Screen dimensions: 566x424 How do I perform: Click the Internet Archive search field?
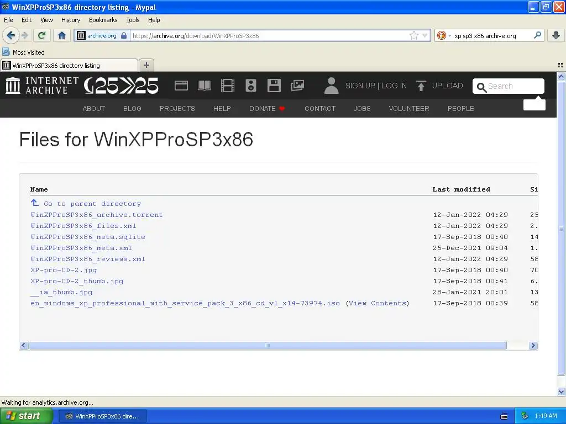click(509, 86)
